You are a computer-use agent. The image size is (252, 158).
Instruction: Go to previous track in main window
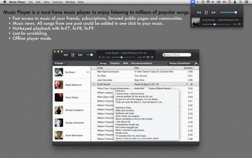tap(66, 55)
